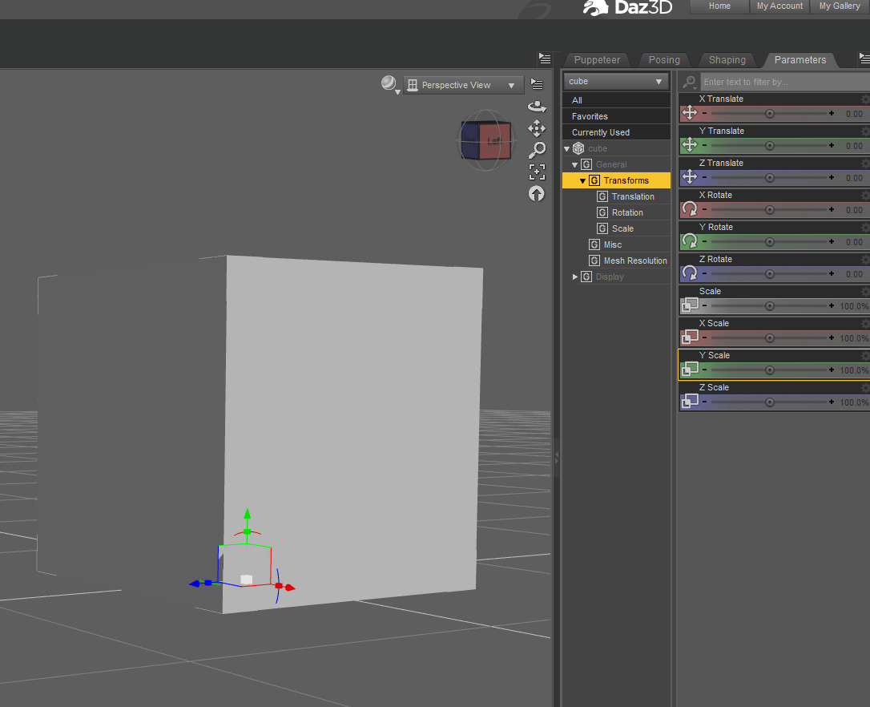Viewport: 870px width, 707px height.
Task: Collapse the Transforms group in tree
Action: point(582,181)
